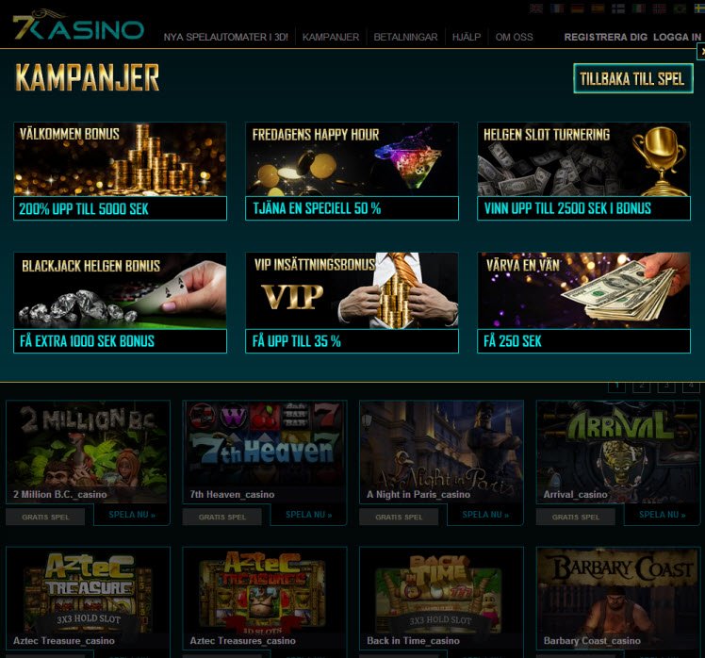Select the Norwegian flag language icon
The width and height of the screenshot is (705, 658).
pos(660,8)
